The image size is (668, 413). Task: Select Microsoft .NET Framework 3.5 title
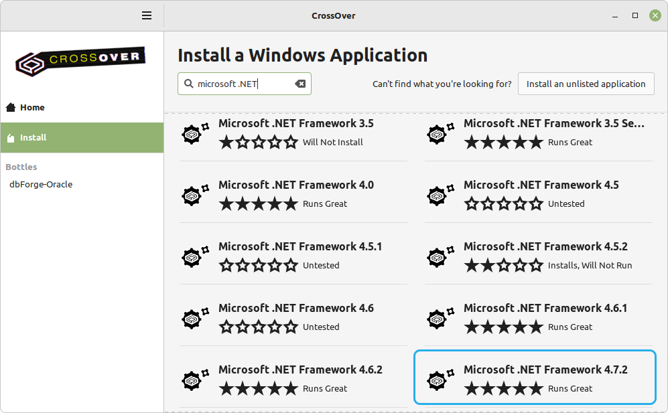point(296,123)
